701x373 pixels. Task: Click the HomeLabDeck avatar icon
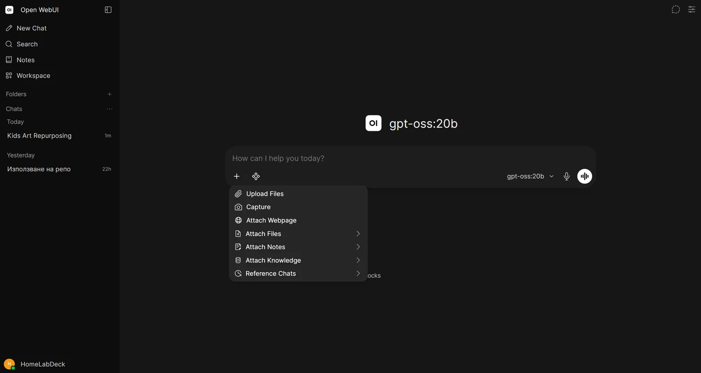pyautogui.click(x=9, y=364)
